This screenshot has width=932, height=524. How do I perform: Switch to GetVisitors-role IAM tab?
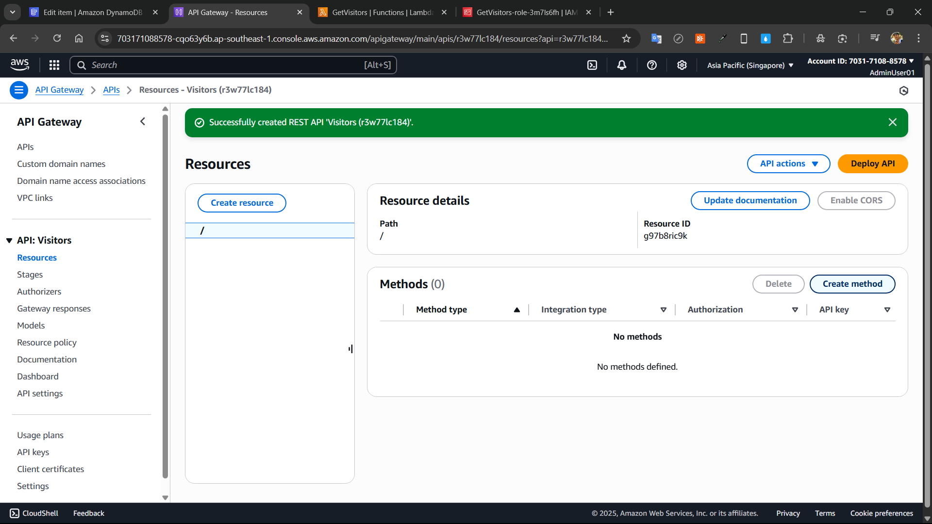[527, 13]
